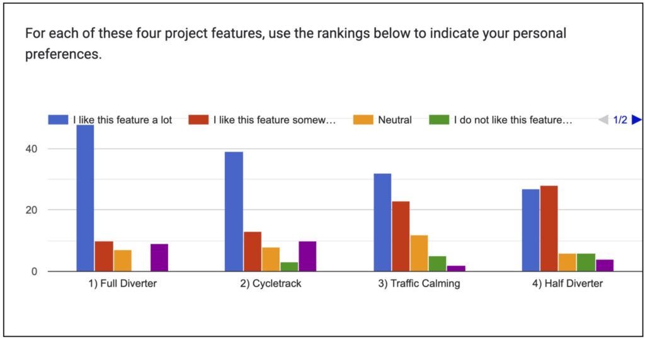The width and height of the screenshot is (645, 340).
Task: Click the red legend color swatch
Action: (x=198, y=120)
